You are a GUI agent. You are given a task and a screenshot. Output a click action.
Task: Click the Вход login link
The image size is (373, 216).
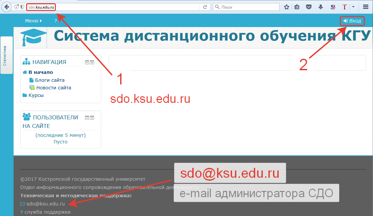[x=352, y=21]
